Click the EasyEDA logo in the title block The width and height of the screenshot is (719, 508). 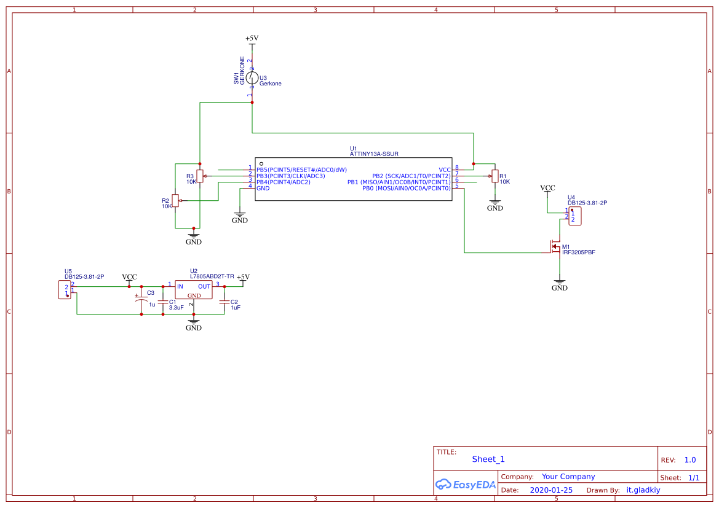click(466, 485)
